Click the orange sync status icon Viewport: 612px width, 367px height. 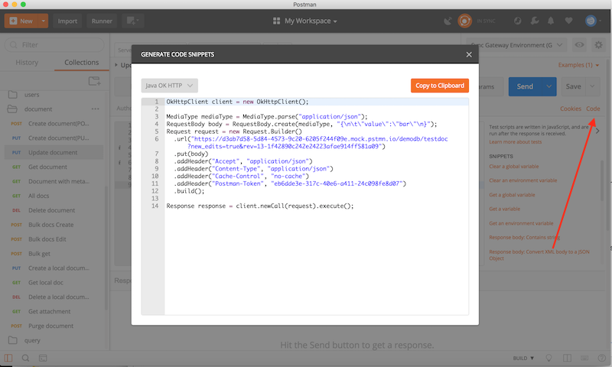tap(464, 21)
